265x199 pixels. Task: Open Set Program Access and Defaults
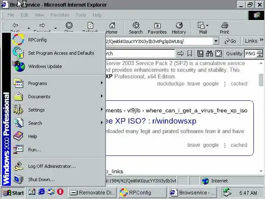[x=58, y=53]
